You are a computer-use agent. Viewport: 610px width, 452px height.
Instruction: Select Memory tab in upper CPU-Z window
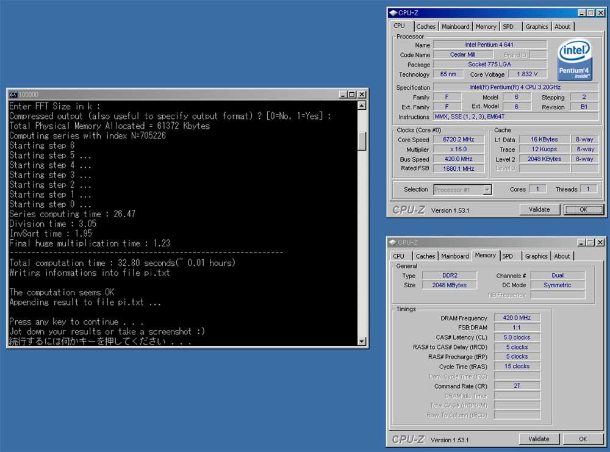(x=486, y=27)
